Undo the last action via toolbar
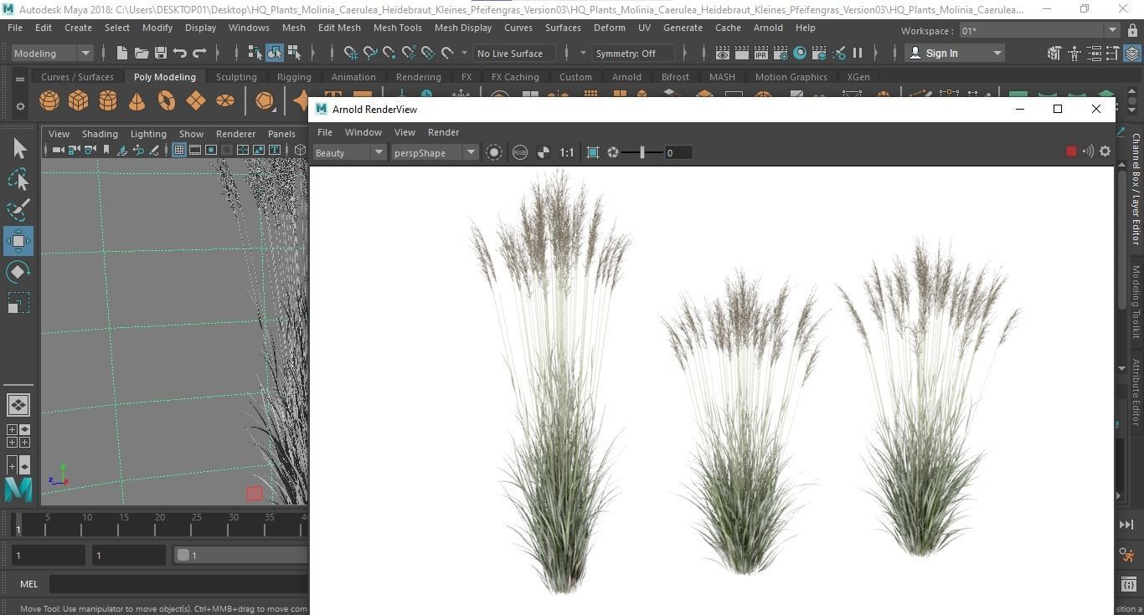1144x615 pixels. pos(180,53)
